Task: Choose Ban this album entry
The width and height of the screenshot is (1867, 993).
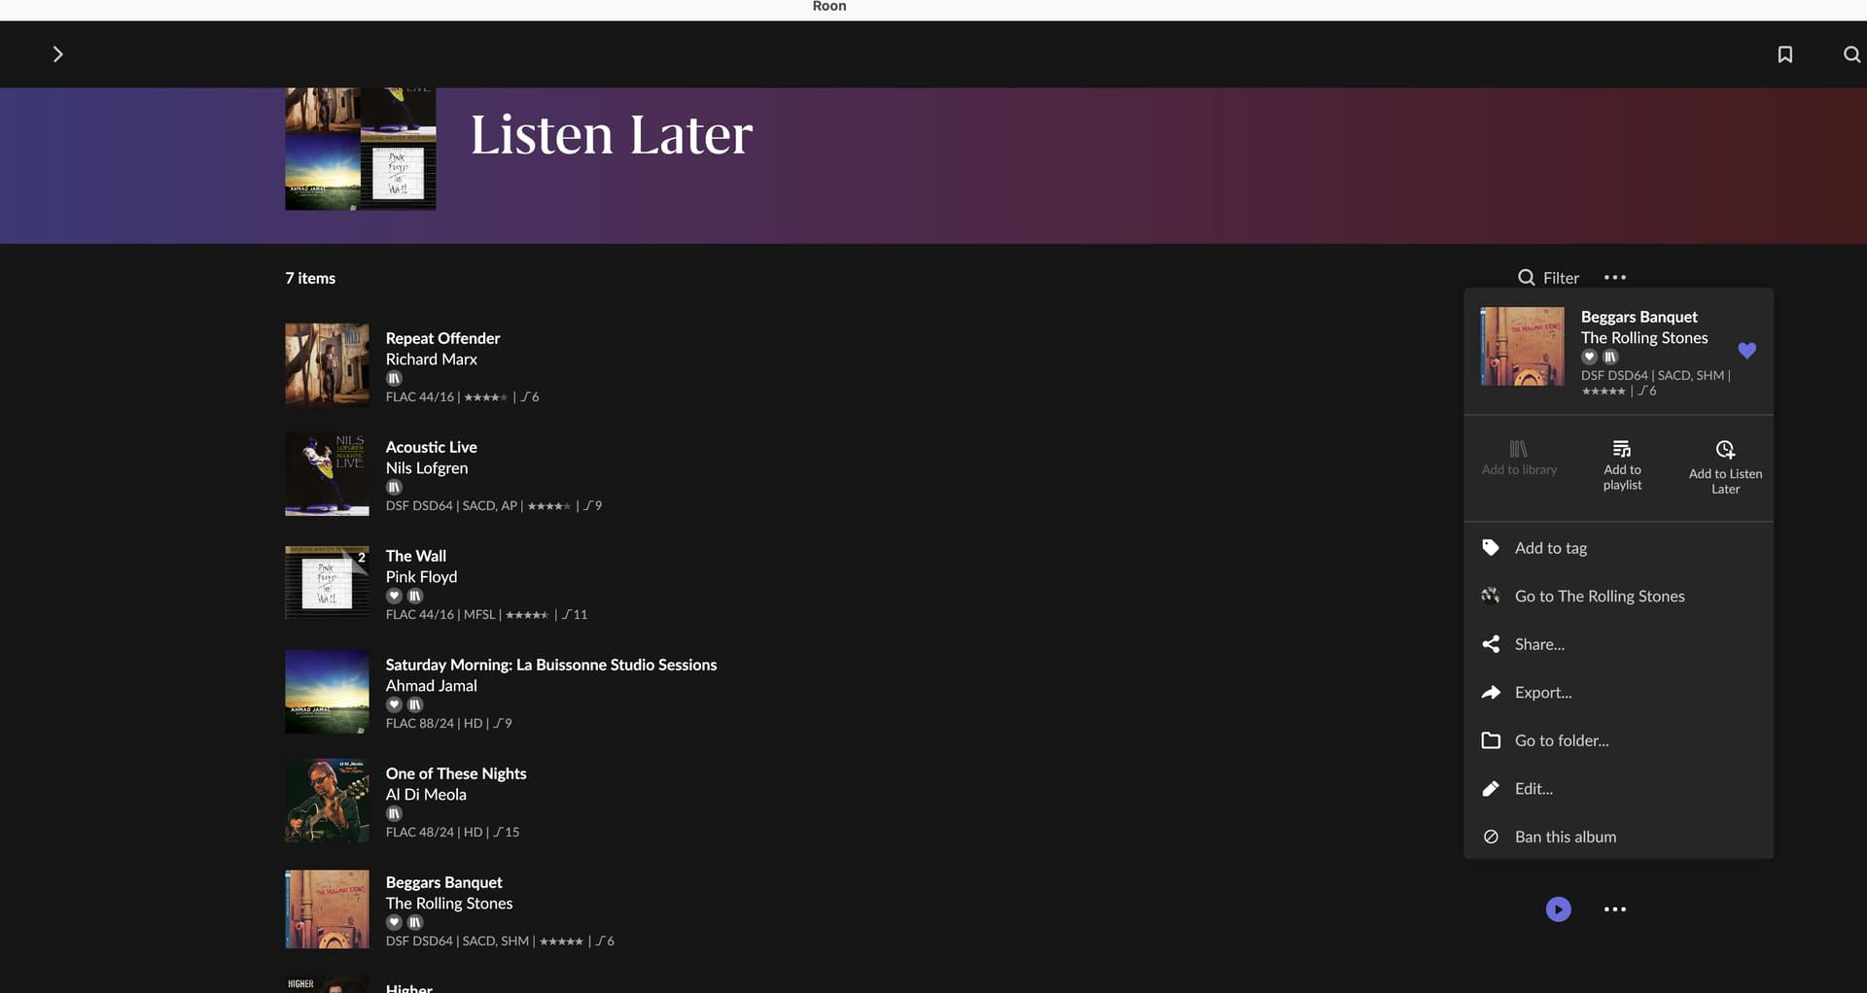Action: coord(1618,837)
